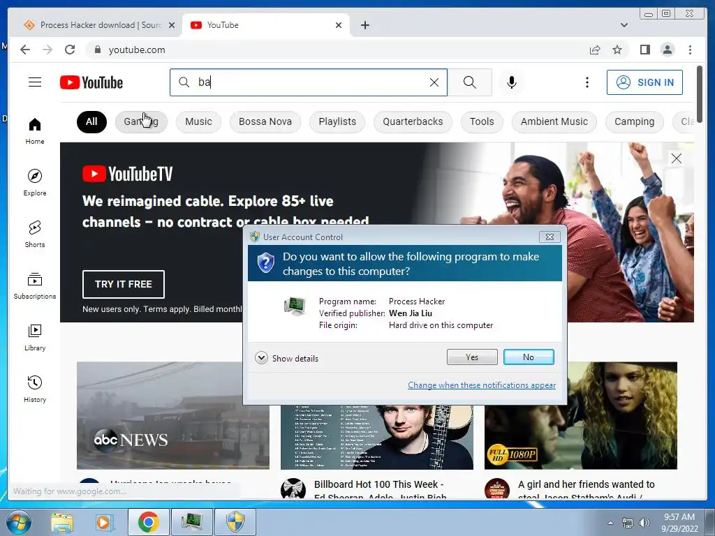
Task: Open the YouTube hamburger guide menu
Action: tap(35, 82)
